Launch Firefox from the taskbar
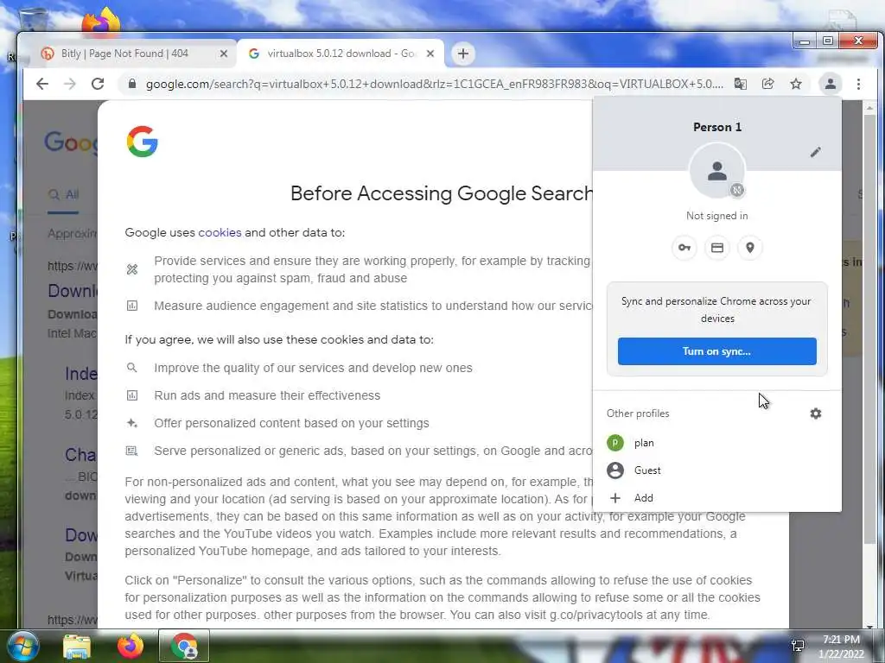Viewport: 885px width, 663px height. pyautogui.click(x=131, y=646)
